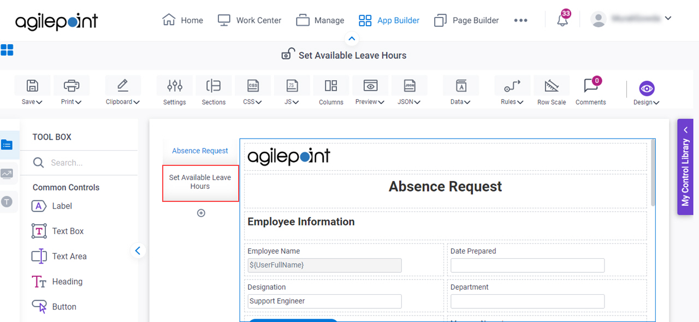Click the Common Controls heading
The height and width of the screenshot is (322, 699).
click(x=66, y=187)
